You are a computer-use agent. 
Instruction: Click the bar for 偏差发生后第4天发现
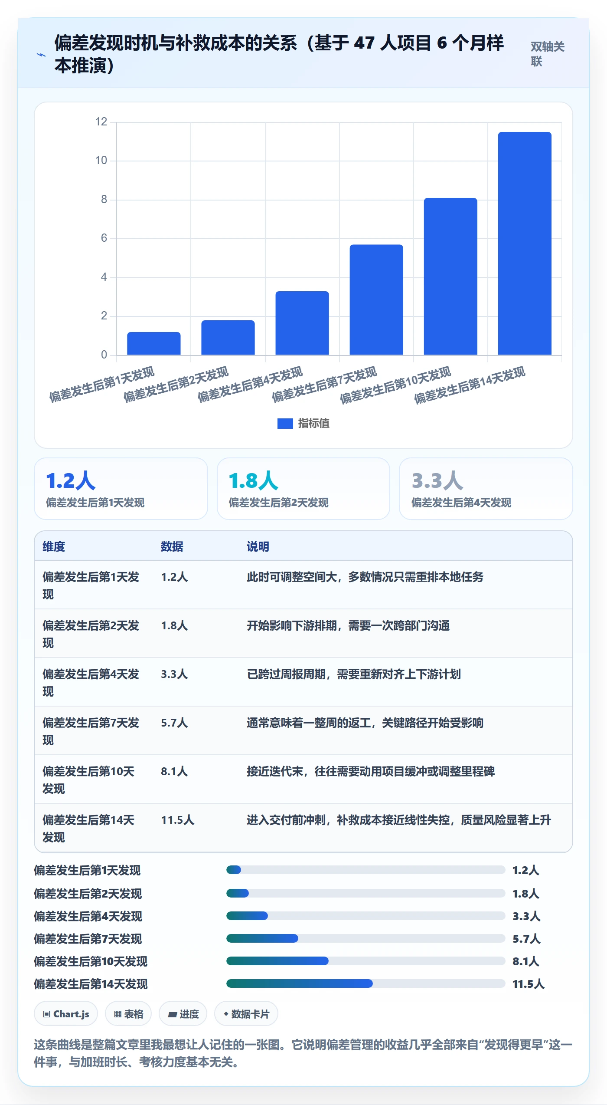point(302,323)
